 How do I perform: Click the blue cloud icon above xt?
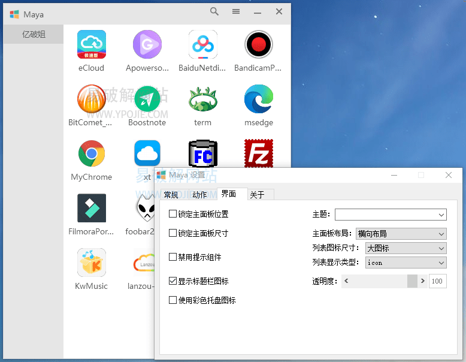[x=147, y=153]
